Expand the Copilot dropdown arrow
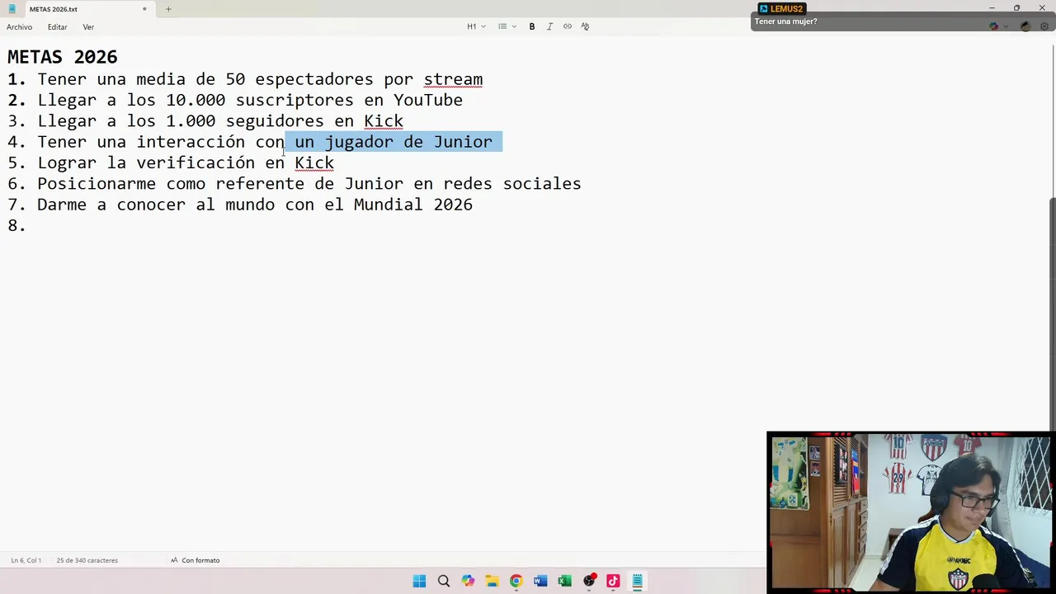Viewport: 1056px width, 594px height. pos(1006,26)
